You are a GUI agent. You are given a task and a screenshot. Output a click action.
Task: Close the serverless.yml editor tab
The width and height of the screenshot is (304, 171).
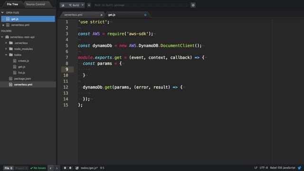101,15
